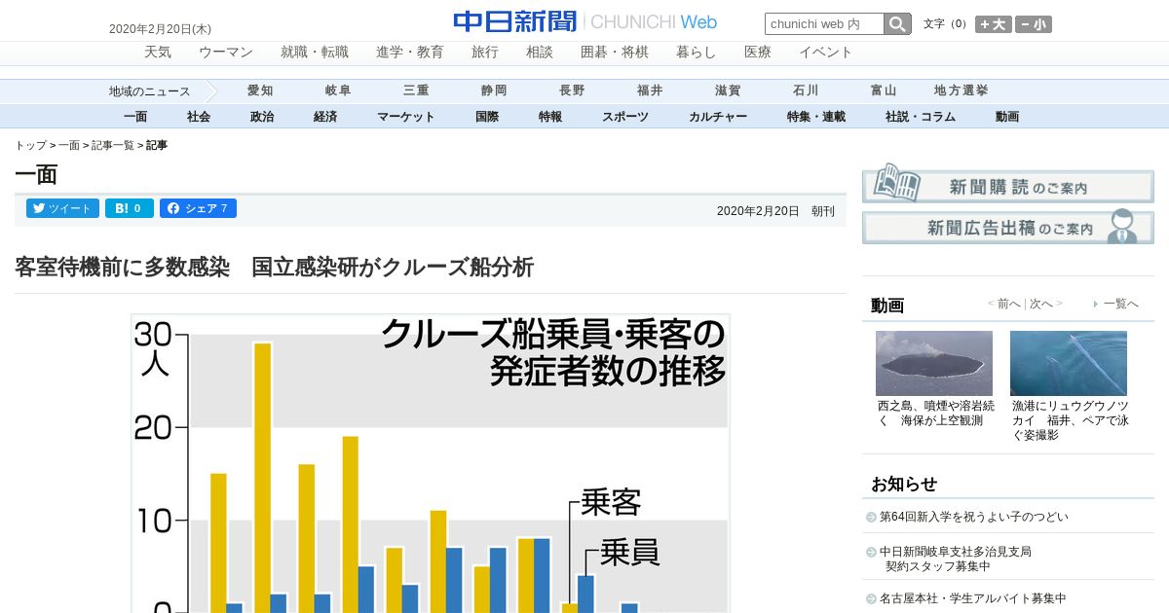Go to the 特集・連載 section tab

point(816,117)
